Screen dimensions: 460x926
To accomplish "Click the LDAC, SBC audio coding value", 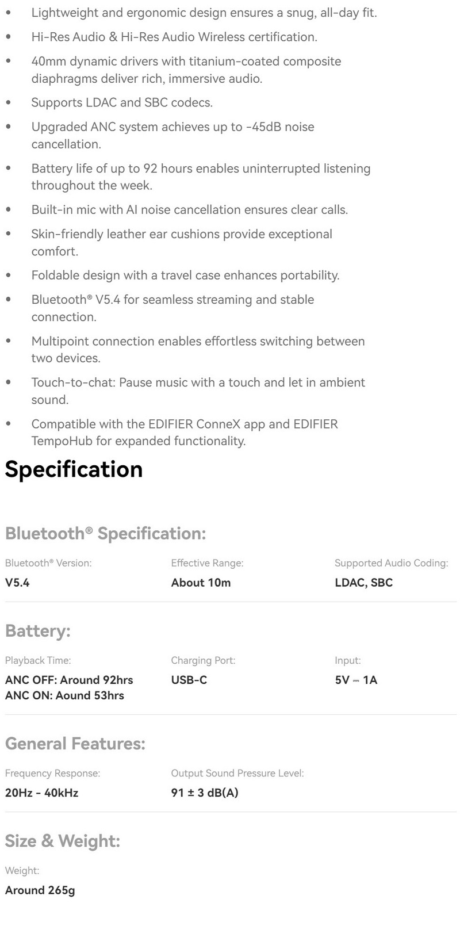I will pyautogui.click(x=363, y=583).
